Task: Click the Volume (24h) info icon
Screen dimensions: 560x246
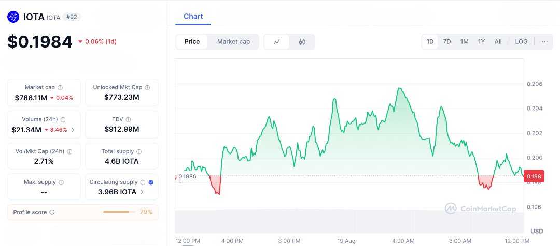Action: (63, 119)
